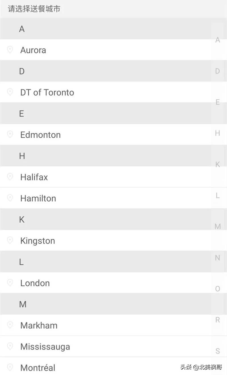This screenshot has height=375, width=227.
Task: Go to letter E in alphabet index
Action: (218, 102)
